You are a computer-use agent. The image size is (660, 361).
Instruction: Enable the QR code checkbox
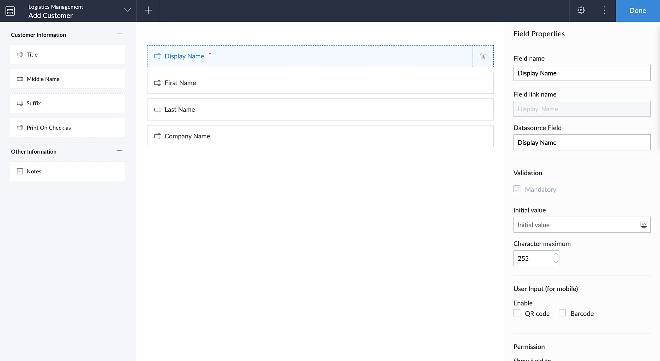point(517,313)
